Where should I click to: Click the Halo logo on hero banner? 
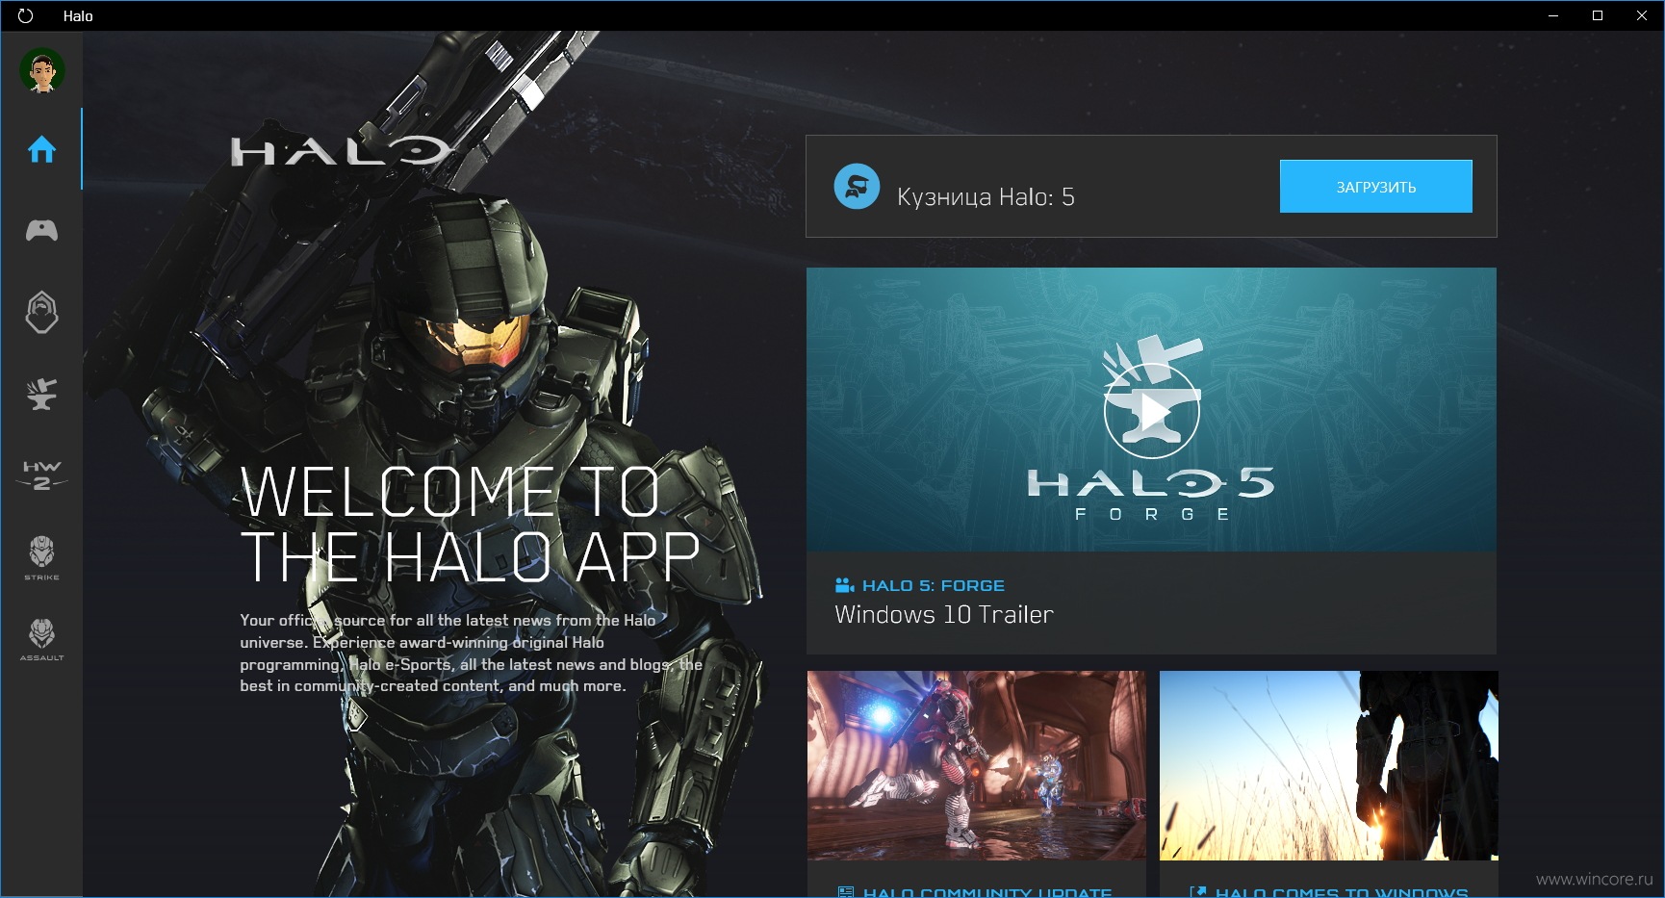[341, 152]
